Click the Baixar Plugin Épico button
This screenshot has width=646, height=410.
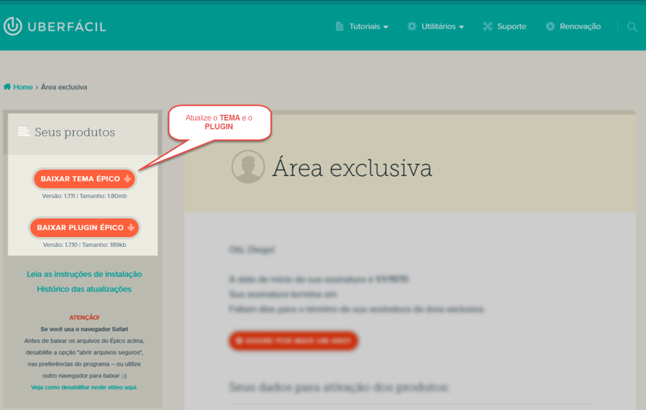pyautogui.click(x=85, y=228)
